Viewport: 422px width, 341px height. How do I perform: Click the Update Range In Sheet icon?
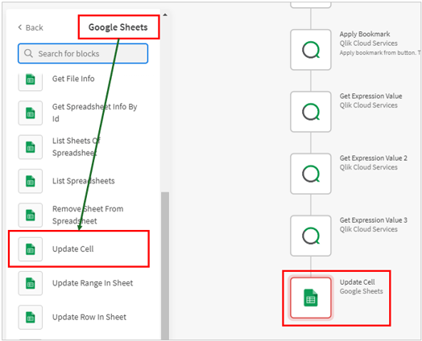click(x=31, y=283)
